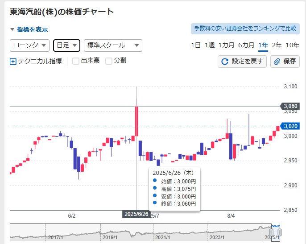Select the 10年 range tab
Image resolution: width=306 pixels, height=244 pixels.
pyautogui.click(x=292, y=45)
